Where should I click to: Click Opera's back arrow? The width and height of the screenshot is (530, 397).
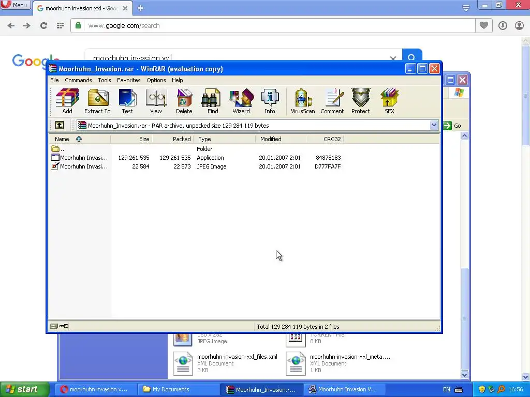coord(11,26)
